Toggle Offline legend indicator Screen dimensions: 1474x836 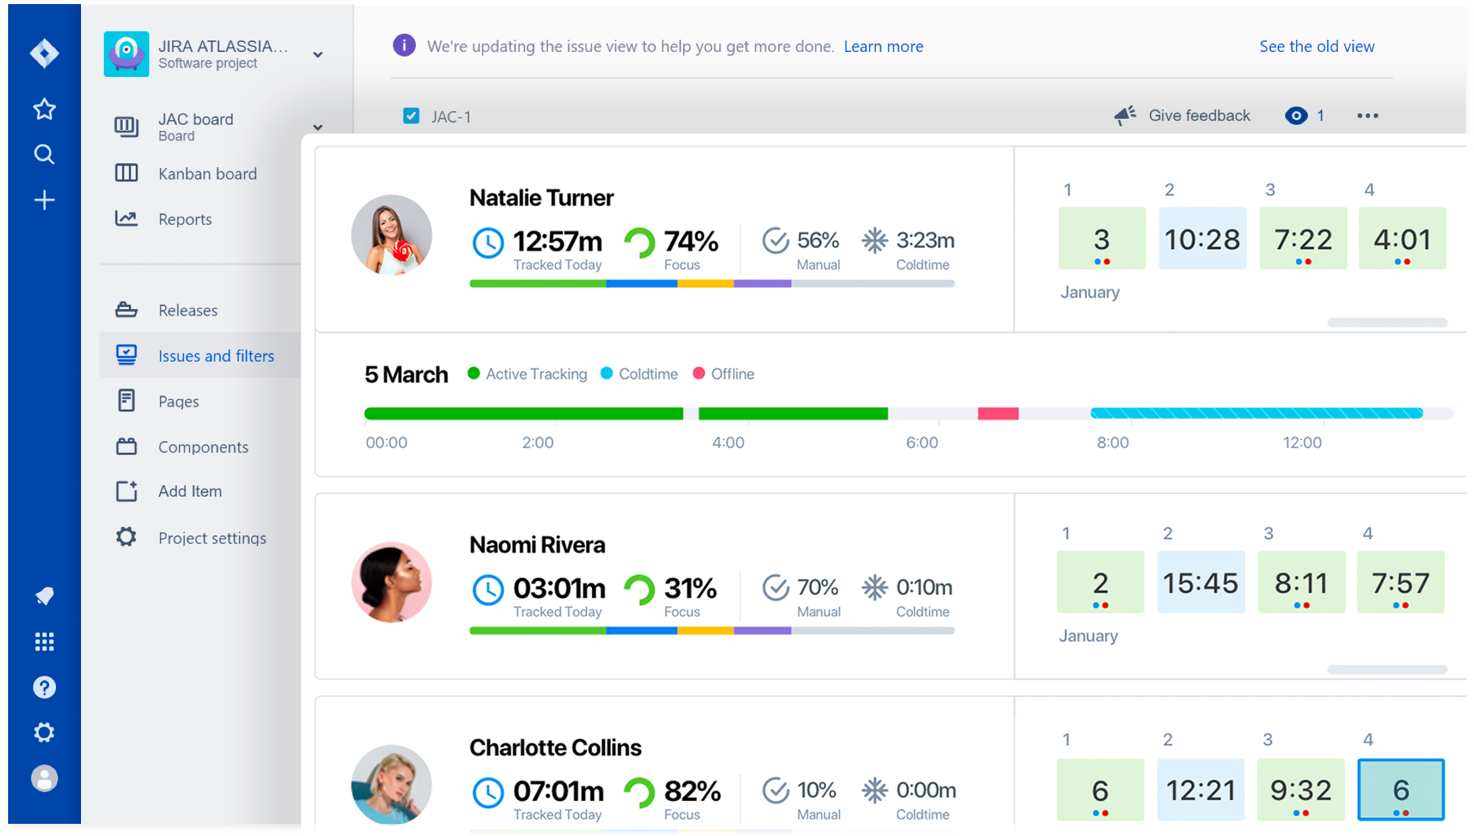[x=699, y=374]
